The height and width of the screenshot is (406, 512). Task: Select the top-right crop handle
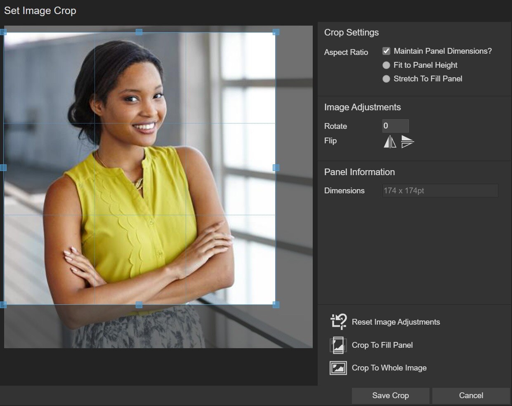[276, 32]
